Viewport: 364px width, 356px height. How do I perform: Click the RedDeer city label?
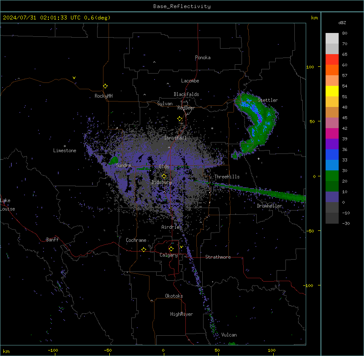point(186,108)
